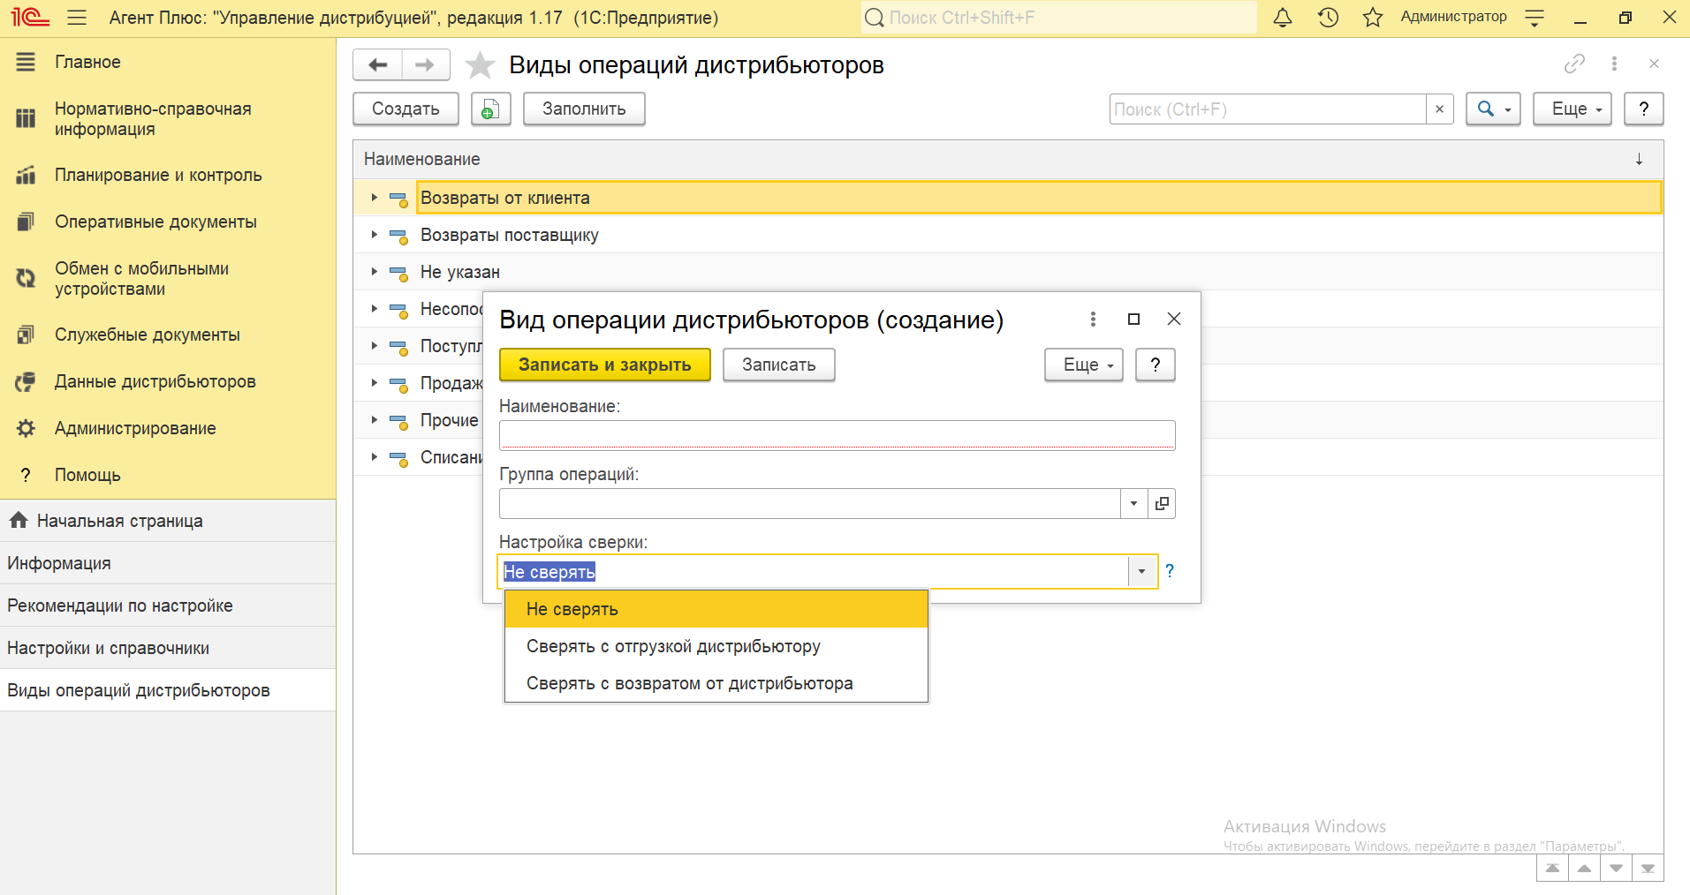1690x895 pixels.
Task: Click Создать in list toolbar
Action: click(x=405, y=109)
